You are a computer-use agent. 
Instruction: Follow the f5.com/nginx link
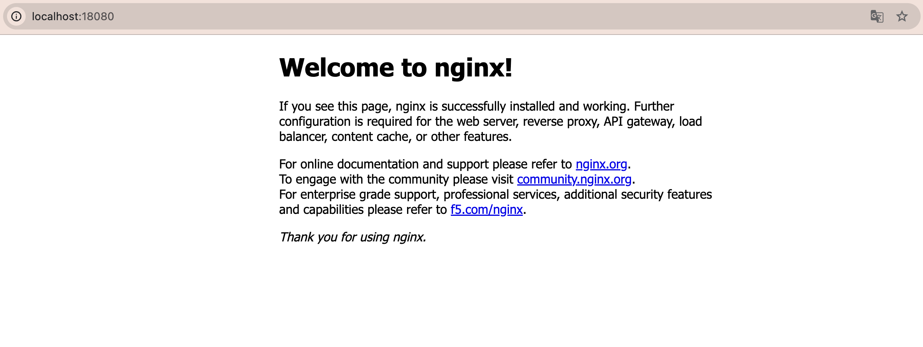(x=487, y=210)
